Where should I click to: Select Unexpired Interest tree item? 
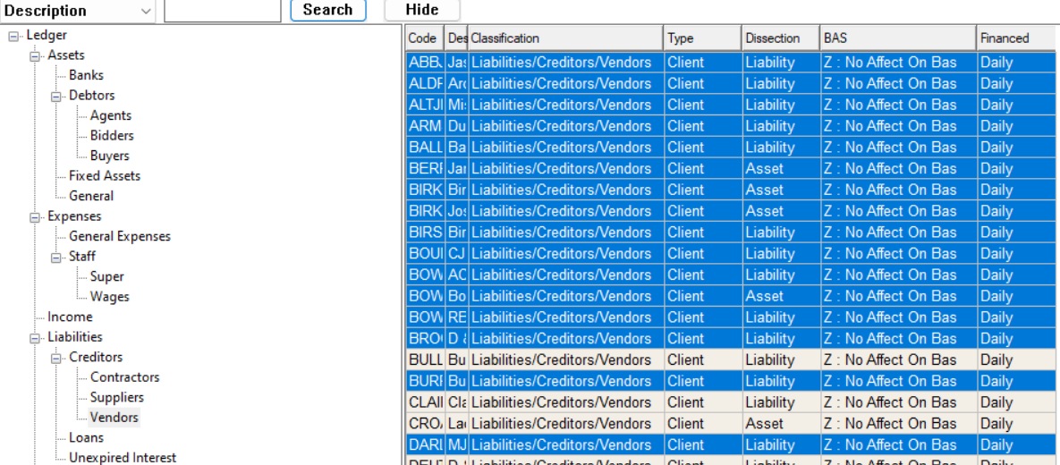(x=123, y=458)
